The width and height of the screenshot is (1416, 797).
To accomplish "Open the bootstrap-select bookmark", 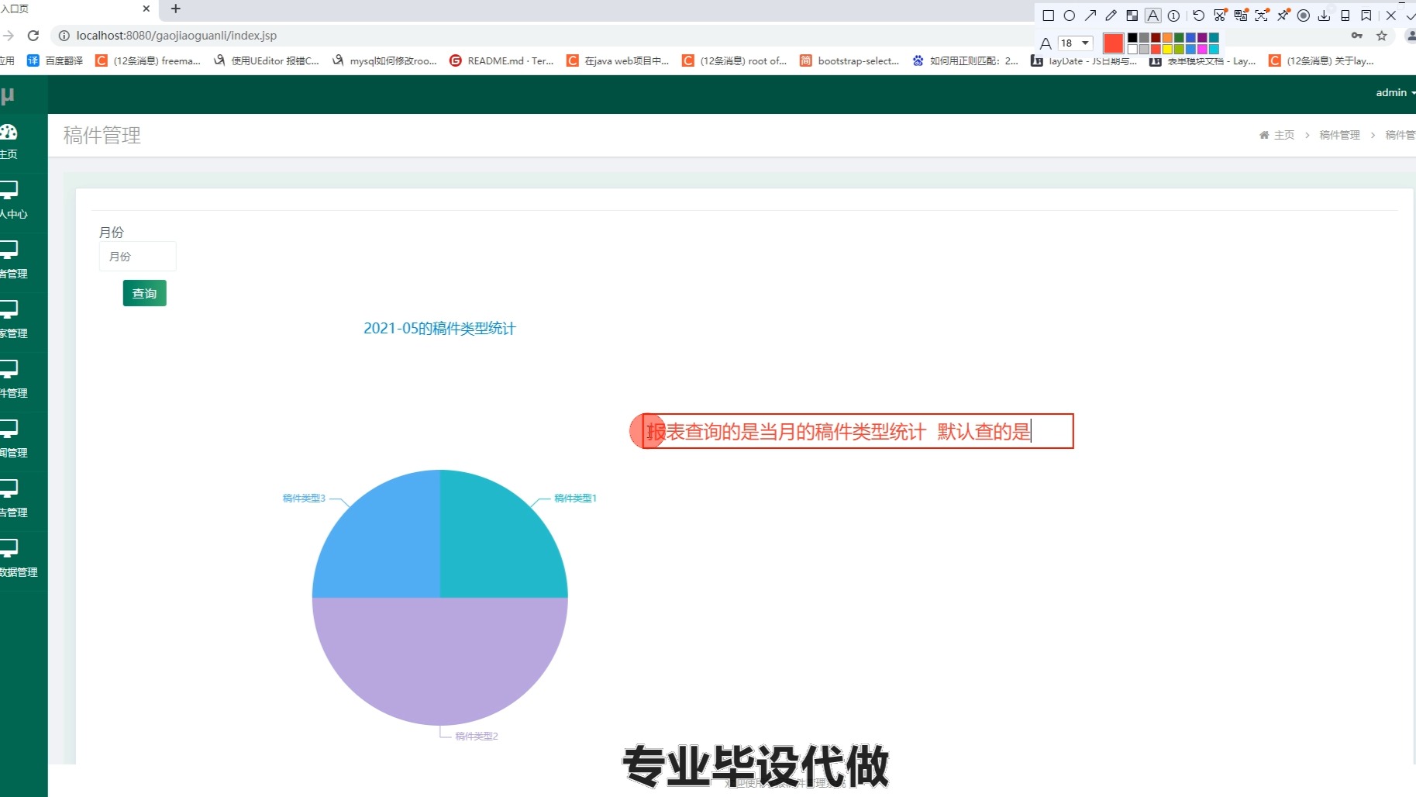I will pos(849,60).
